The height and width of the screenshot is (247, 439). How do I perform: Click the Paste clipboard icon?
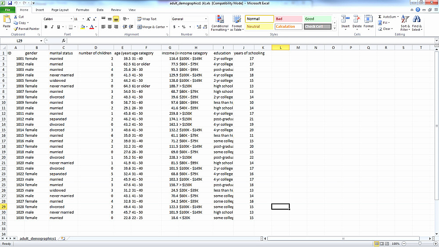click(7, 19)
